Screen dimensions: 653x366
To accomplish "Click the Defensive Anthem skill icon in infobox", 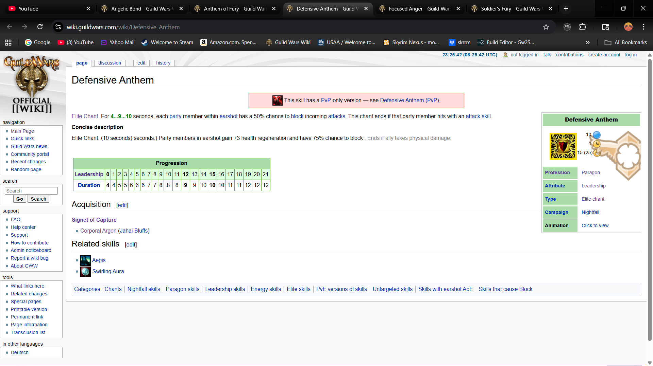I will (563, 146).
